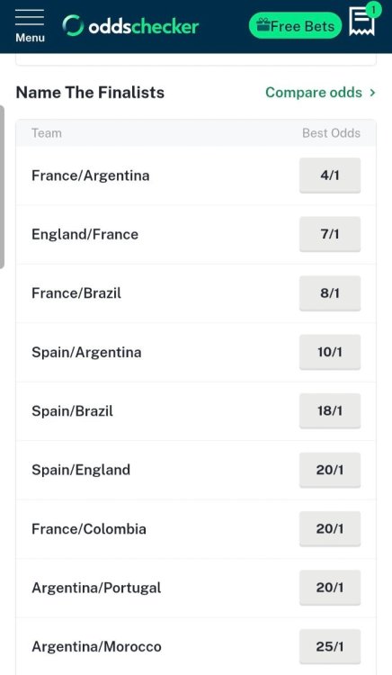This screenshot has height=675, width=392.
Task: Click the grey scrollbar handle on left edge
Action: coord(2,187)
